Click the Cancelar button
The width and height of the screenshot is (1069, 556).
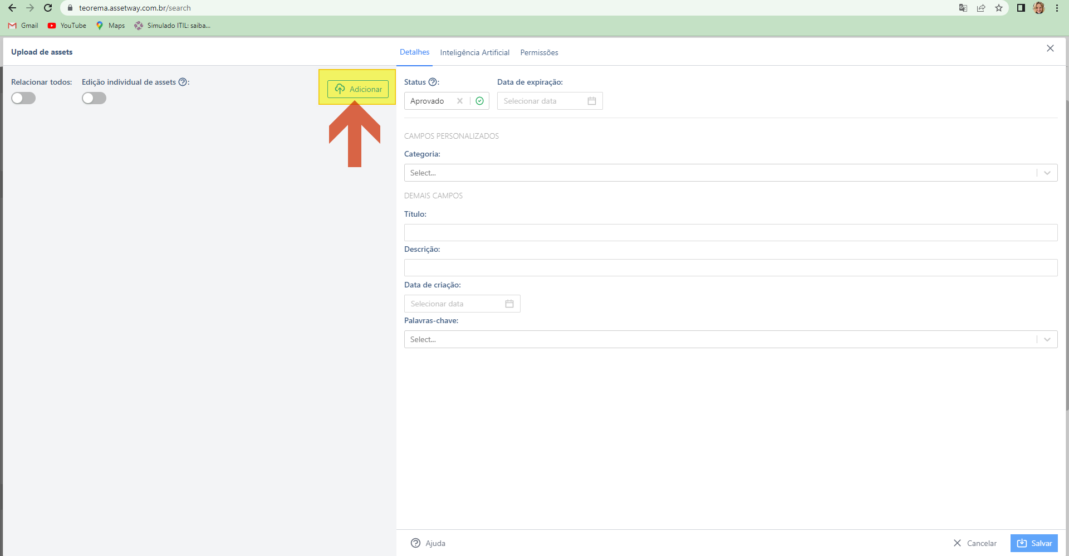click(x=975, y=543)
